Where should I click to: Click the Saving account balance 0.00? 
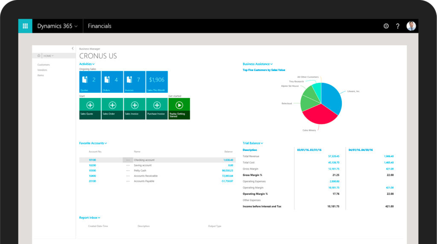(x=230, y=165)
